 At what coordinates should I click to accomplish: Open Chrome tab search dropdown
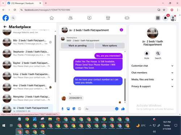click(x=3, y=3)
